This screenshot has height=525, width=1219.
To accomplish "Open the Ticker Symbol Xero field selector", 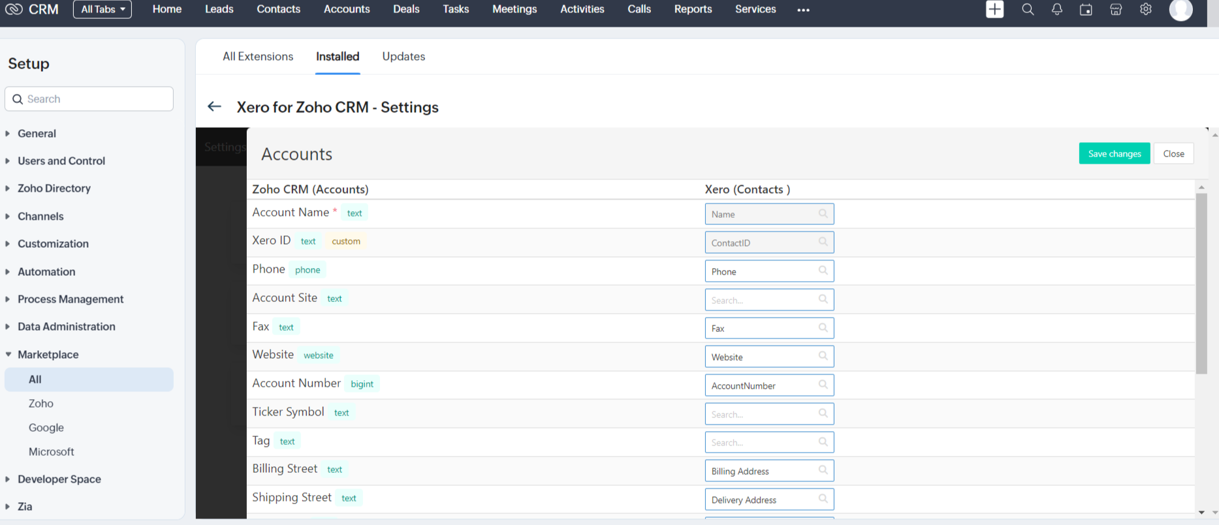I will [768, 414].
